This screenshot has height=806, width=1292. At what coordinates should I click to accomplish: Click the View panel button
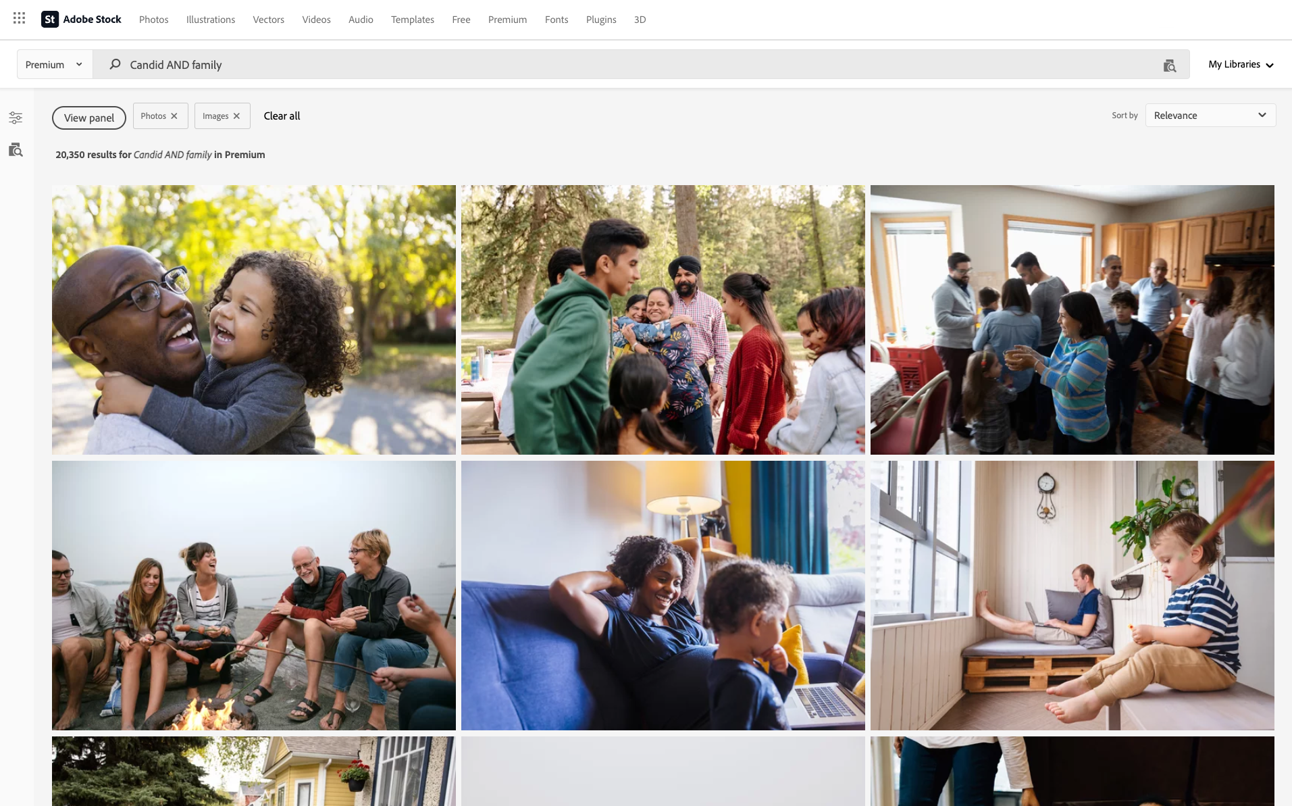[89, 118]
